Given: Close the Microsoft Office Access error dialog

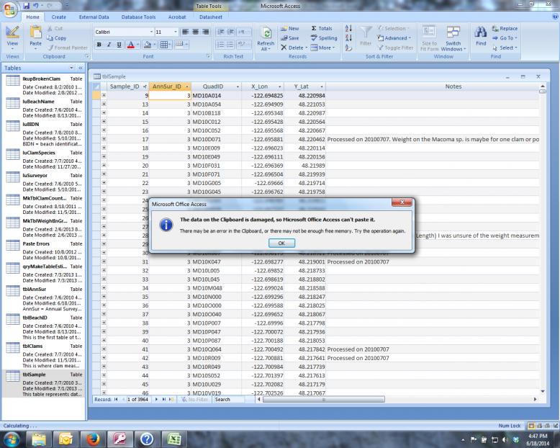Looking at the screenshot, I should click(x=402, y=202).
